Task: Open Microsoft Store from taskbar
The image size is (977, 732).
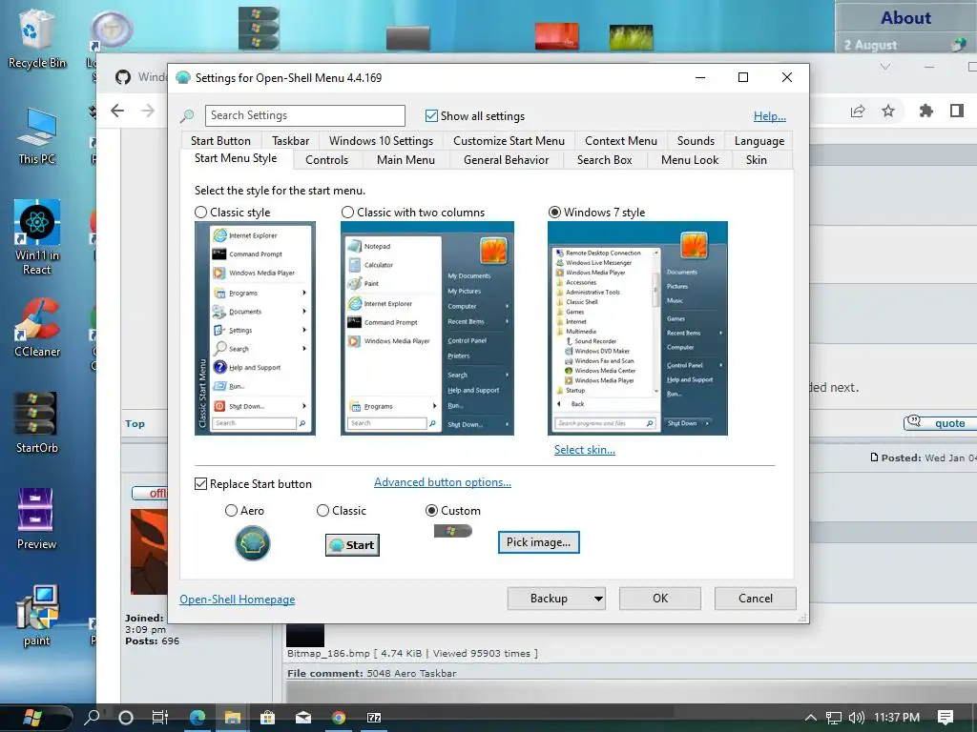Action: click(x=267, y=718)
